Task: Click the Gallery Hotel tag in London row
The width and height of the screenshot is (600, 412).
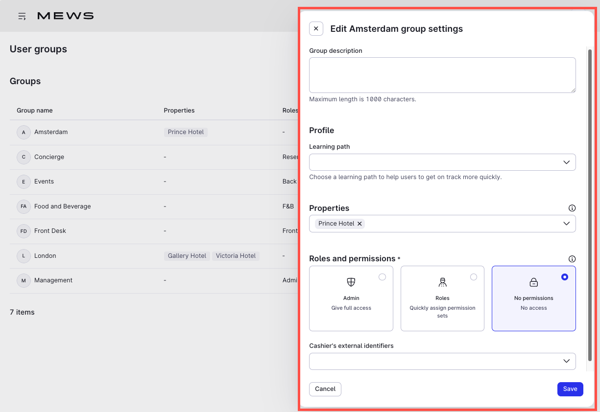Action: (187, 256)
